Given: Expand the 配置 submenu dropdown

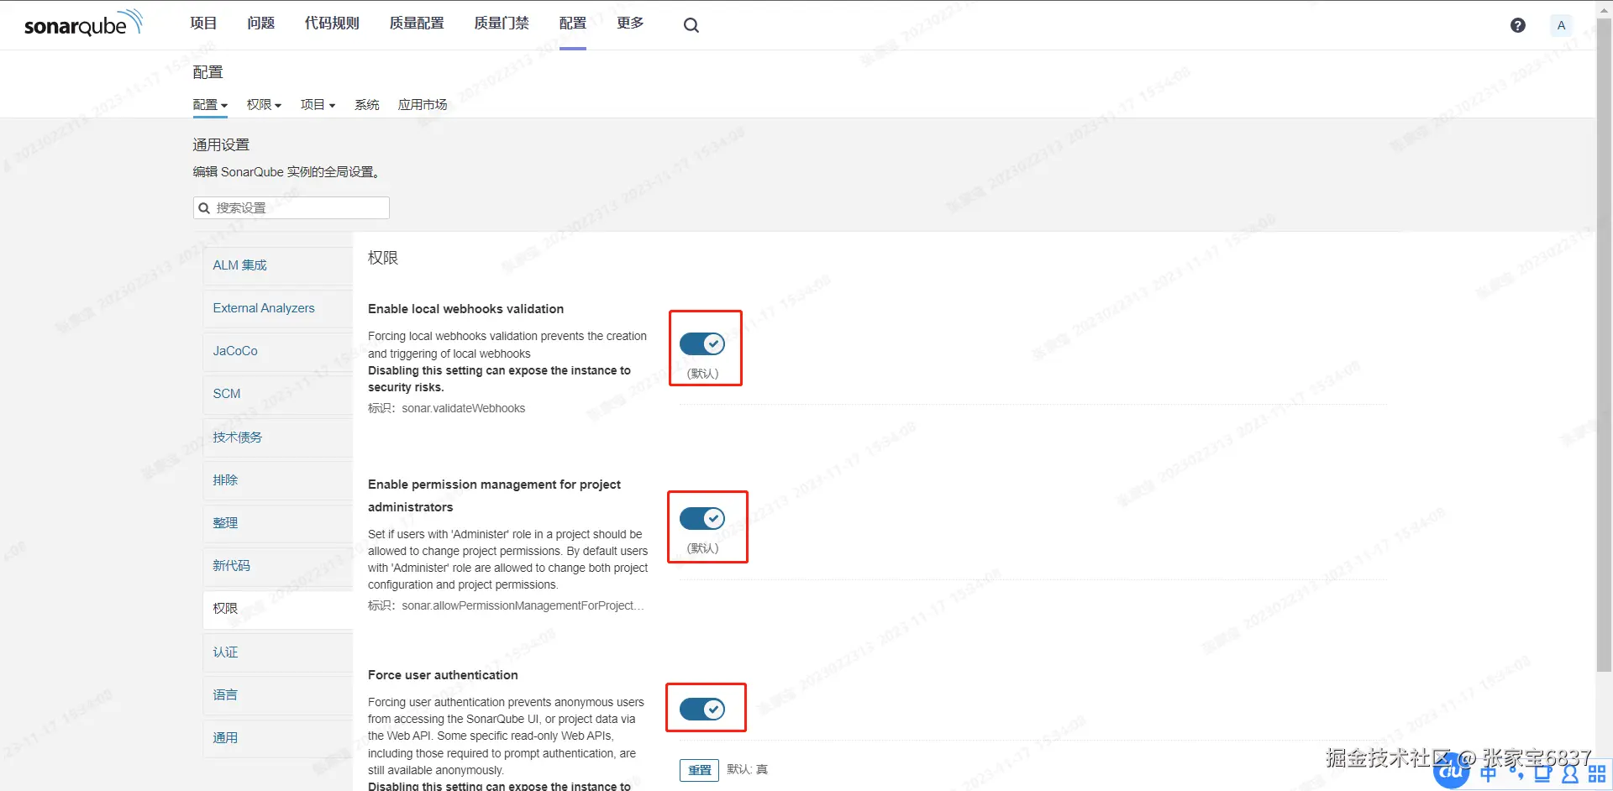Looking at the screenshot, I should coord(210,105).
